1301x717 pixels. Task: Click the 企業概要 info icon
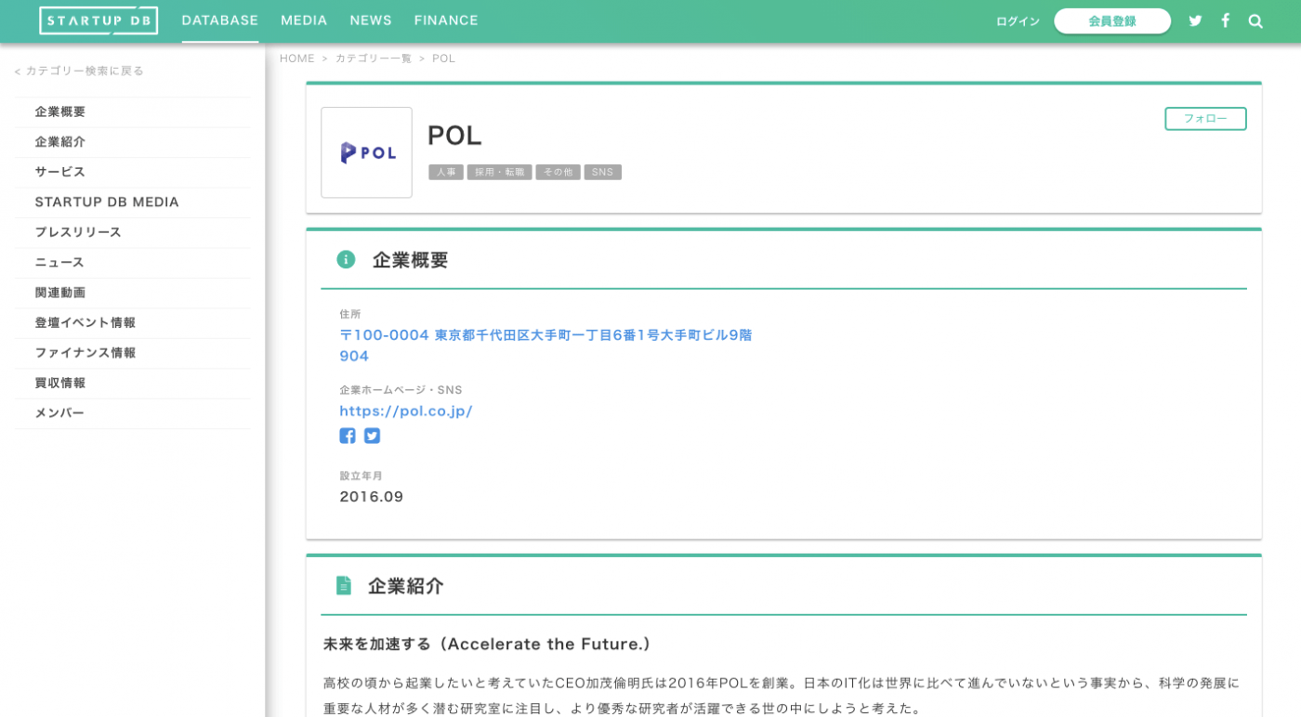click(x=346, y=260)
